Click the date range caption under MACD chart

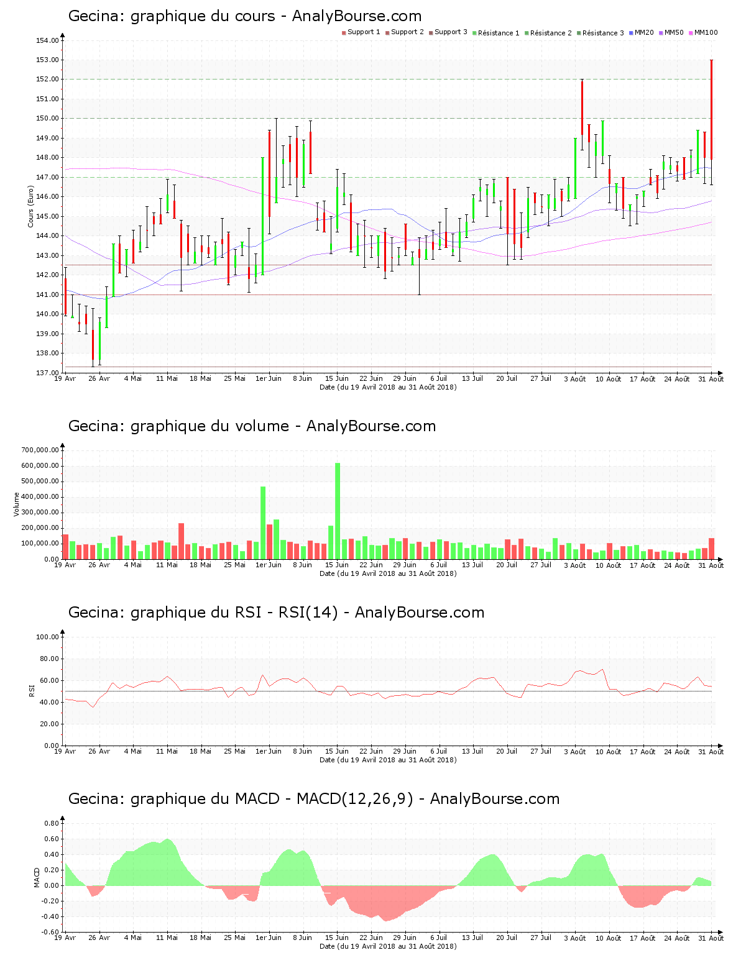(x=388, y=946)
